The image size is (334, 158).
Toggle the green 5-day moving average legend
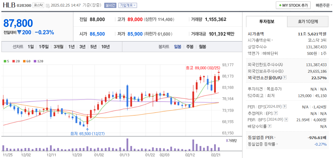(x=5, y=61)
